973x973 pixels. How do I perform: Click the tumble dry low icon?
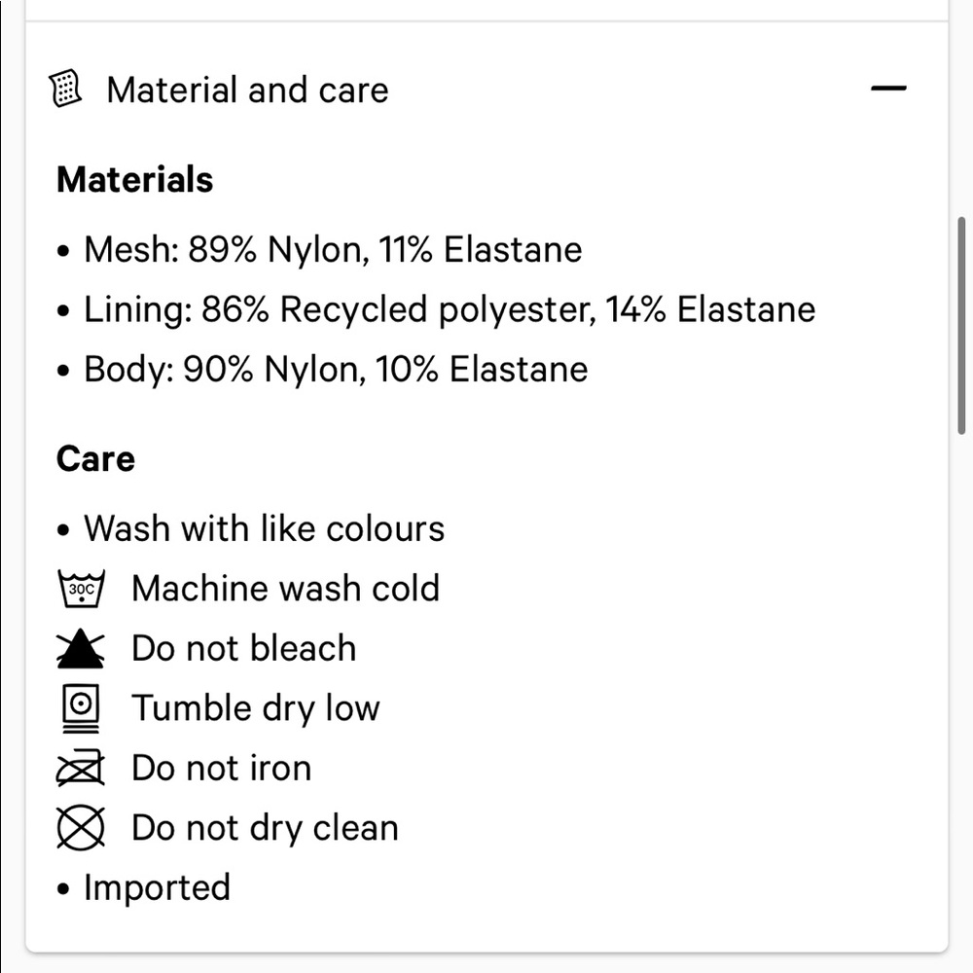point(81,708)
